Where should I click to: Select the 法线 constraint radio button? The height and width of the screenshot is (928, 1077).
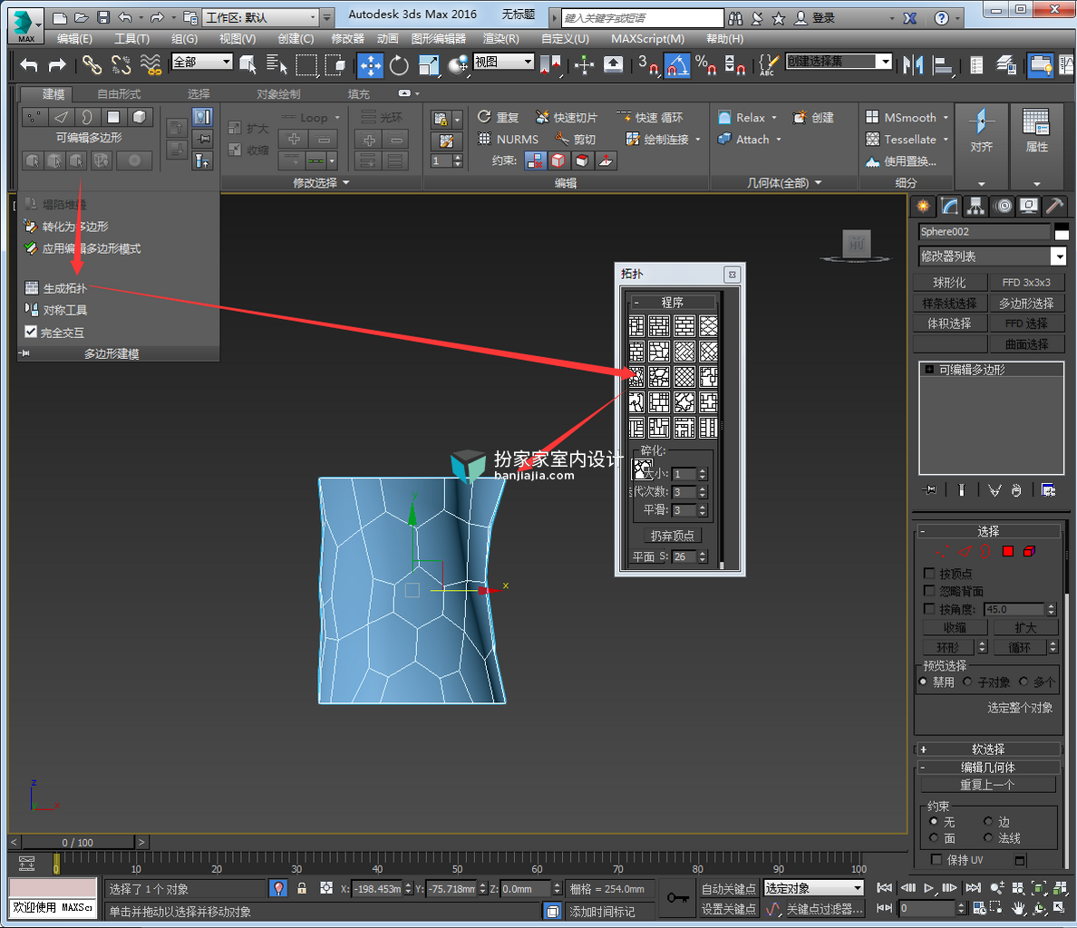(x=988, y=837)
